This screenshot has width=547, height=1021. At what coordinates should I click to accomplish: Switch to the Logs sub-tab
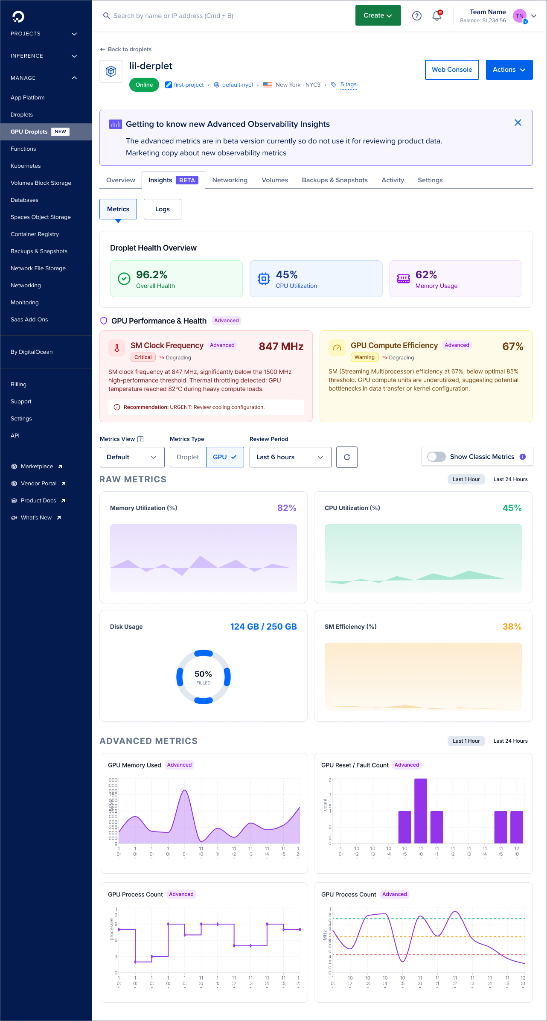click(x=163, y=209)
